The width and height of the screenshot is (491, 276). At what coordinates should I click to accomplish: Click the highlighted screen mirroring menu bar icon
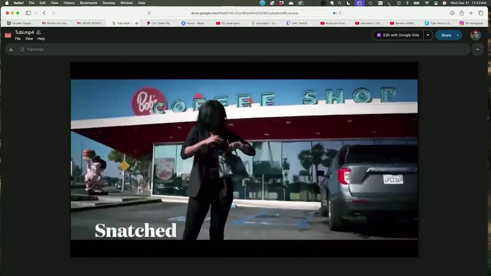pyautogui.click(x=359, y=3)
